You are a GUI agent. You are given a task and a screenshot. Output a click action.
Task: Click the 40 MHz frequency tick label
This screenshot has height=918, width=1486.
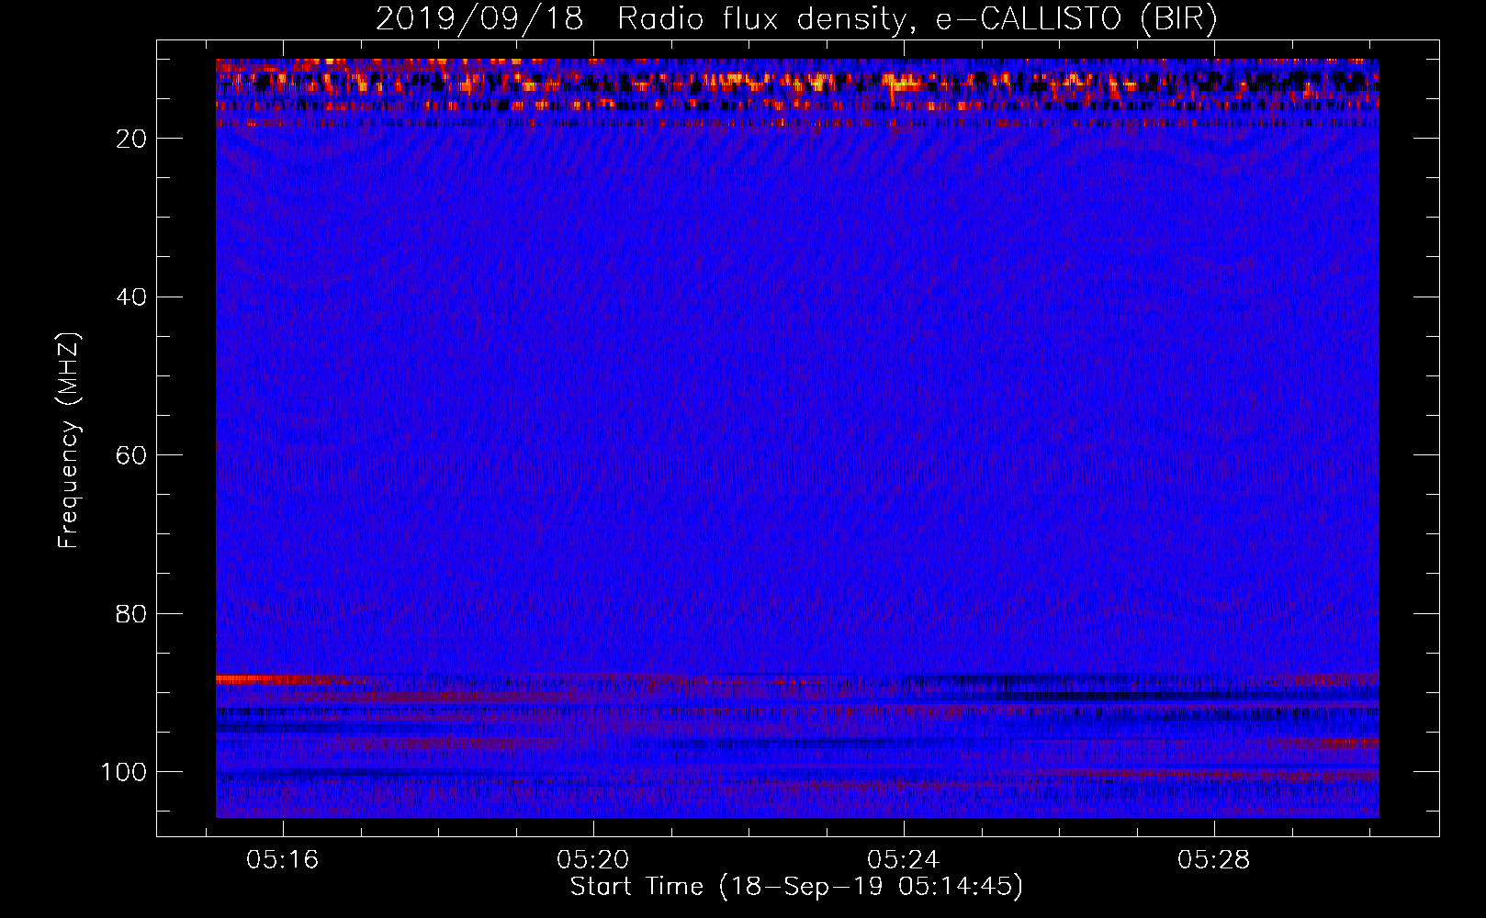(131, 297)
